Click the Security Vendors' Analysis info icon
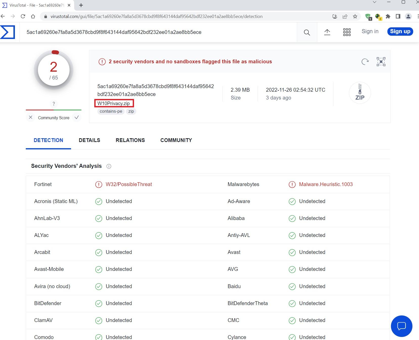The width and height of the screenshot is (419, 340). 109,166
